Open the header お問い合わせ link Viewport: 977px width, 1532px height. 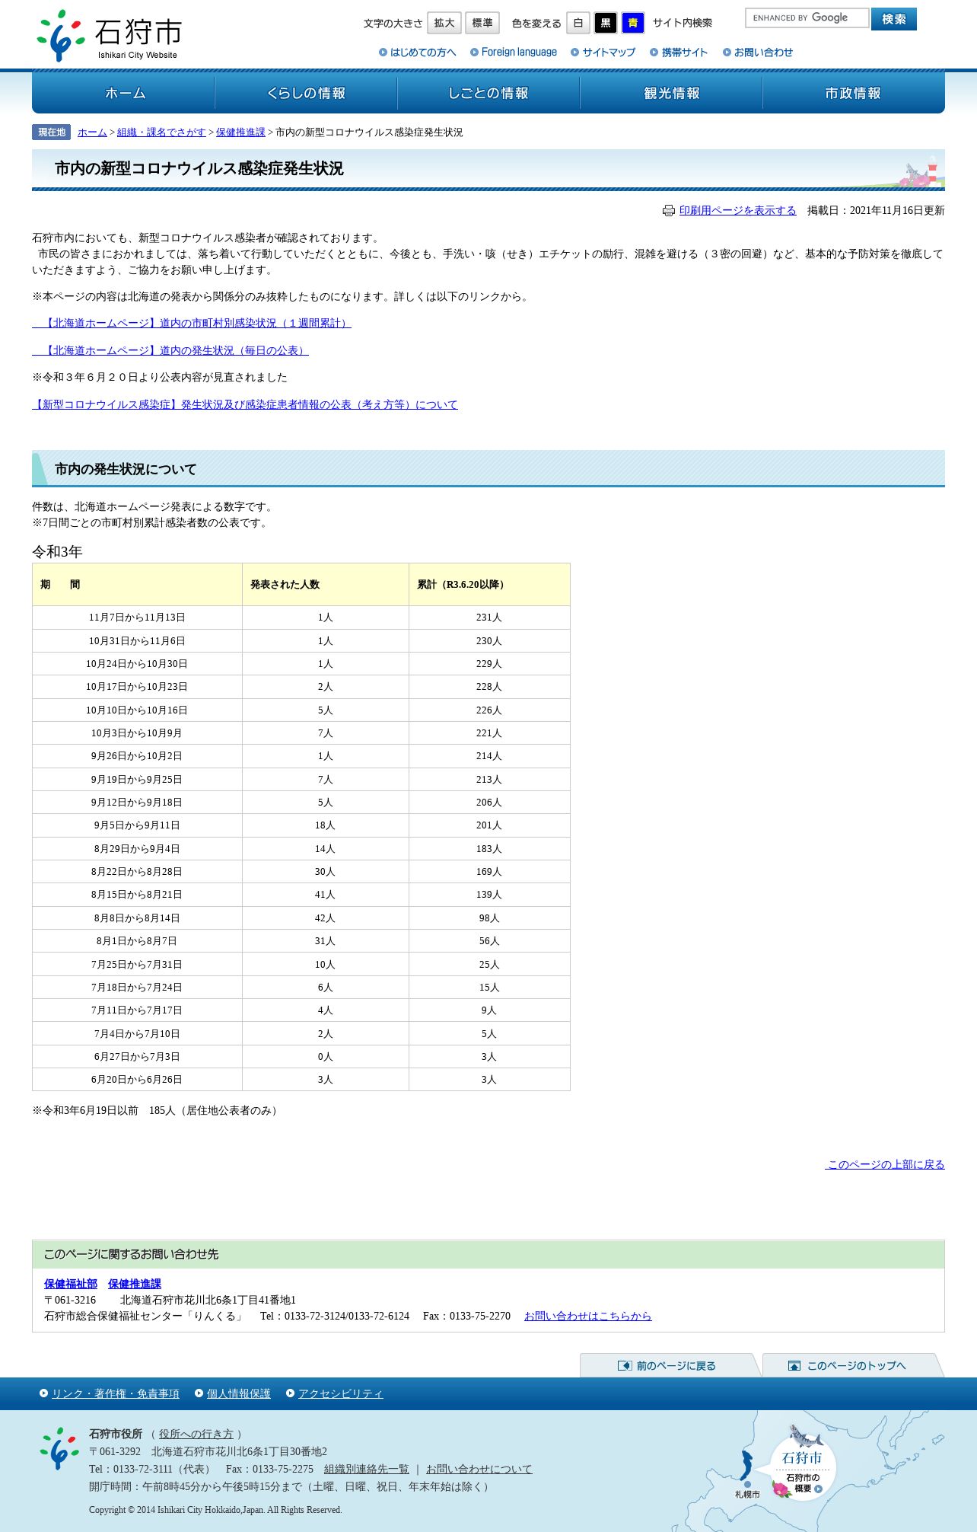tap(758, 53)
